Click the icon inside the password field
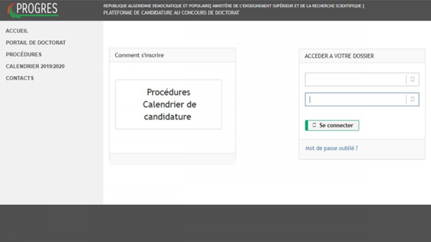 point(412,99)
